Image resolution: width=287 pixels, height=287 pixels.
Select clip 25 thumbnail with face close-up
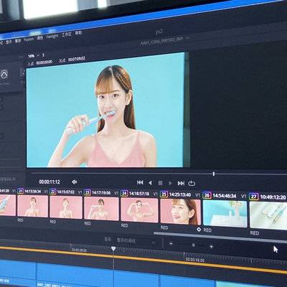(x=180, y=212)
